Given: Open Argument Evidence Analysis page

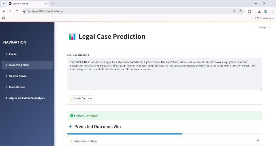Looking at the screenshot, I should tap(26, 98).
